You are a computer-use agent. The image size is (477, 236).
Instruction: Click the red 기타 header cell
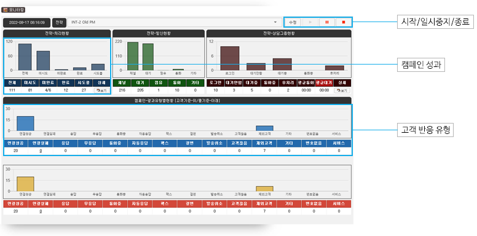click(289, 204)
